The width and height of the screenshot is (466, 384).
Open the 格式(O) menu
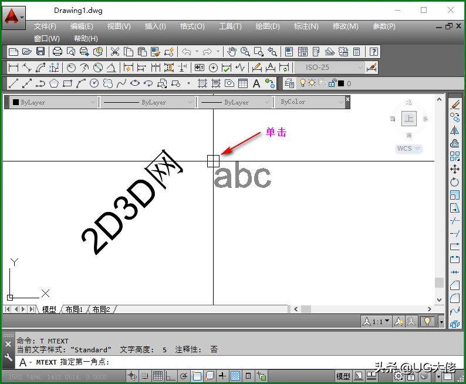(193, 26)
